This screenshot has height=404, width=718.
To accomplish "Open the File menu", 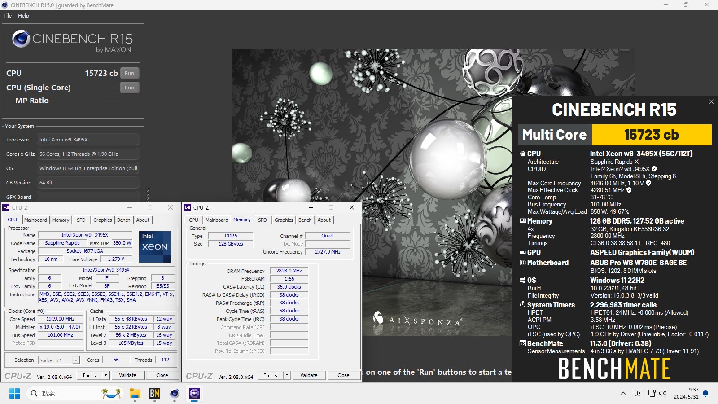I will (x=8, y=16).
